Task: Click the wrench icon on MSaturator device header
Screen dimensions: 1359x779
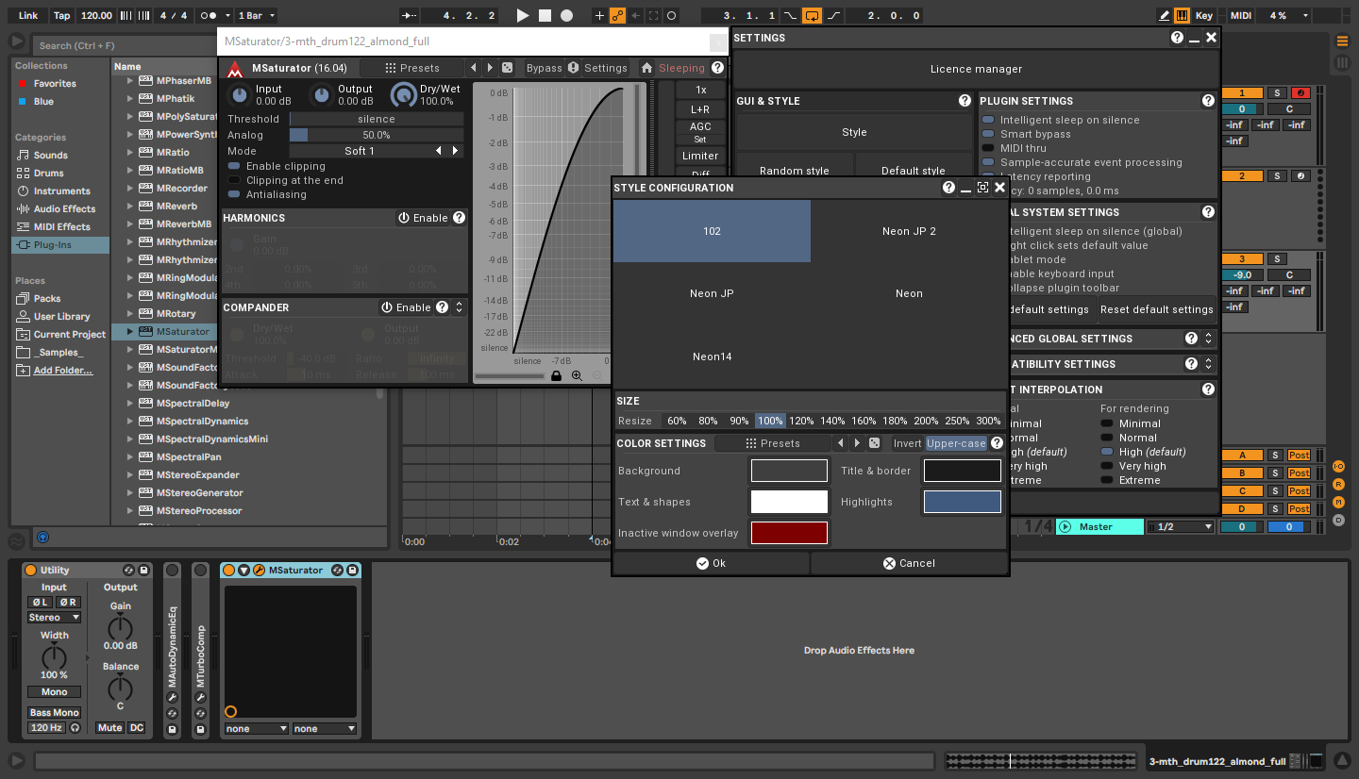Action: (259, 571)
